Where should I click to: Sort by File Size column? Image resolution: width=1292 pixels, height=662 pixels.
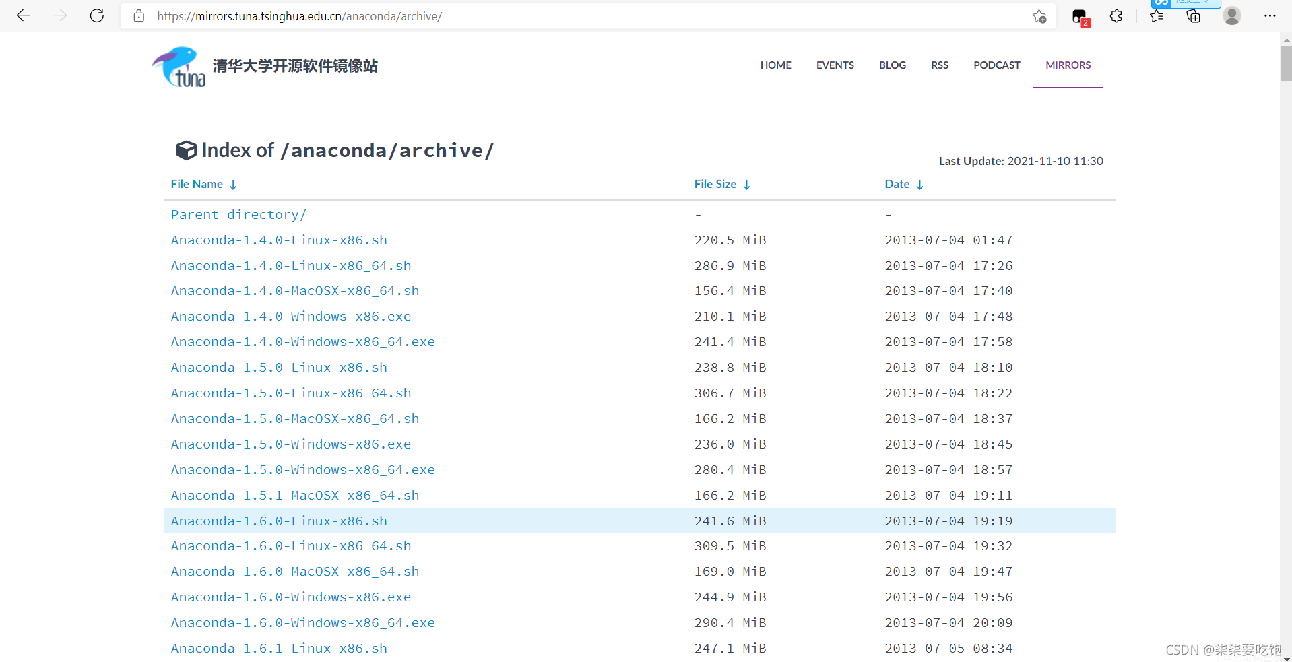point(722,184)
